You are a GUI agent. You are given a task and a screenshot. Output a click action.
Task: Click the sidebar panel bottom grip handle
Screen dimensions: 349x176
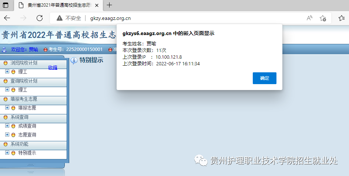pyautogui.click(x=31, y=165)
